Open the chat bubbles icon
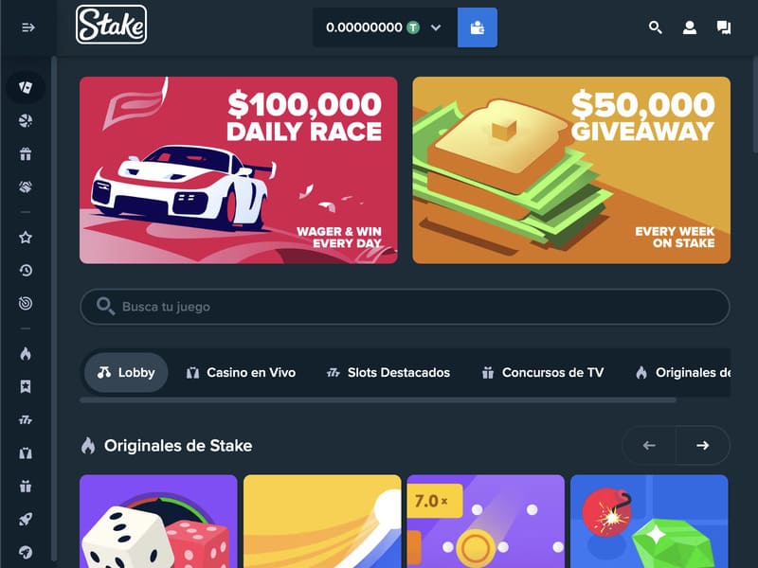 click(724, 27)
